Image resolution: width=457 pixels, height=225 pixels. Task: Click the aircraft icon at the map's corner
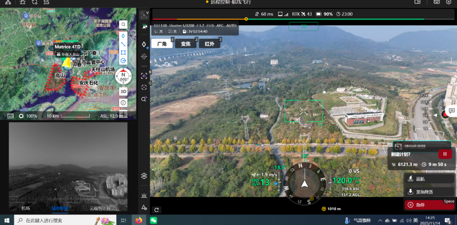click(123, 113)
